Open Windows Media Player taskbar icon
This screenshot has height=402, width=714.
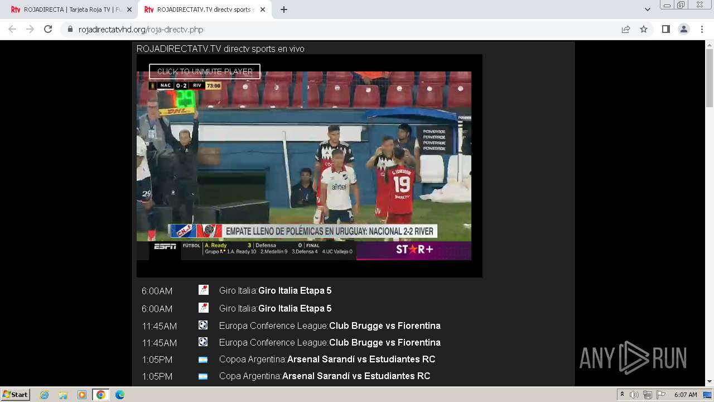coord(82,395)
